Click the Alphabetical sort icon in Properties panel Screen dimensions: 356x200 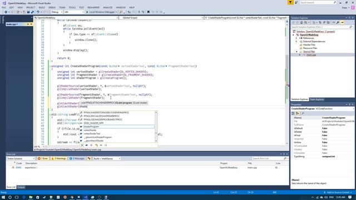click(298, 113)
